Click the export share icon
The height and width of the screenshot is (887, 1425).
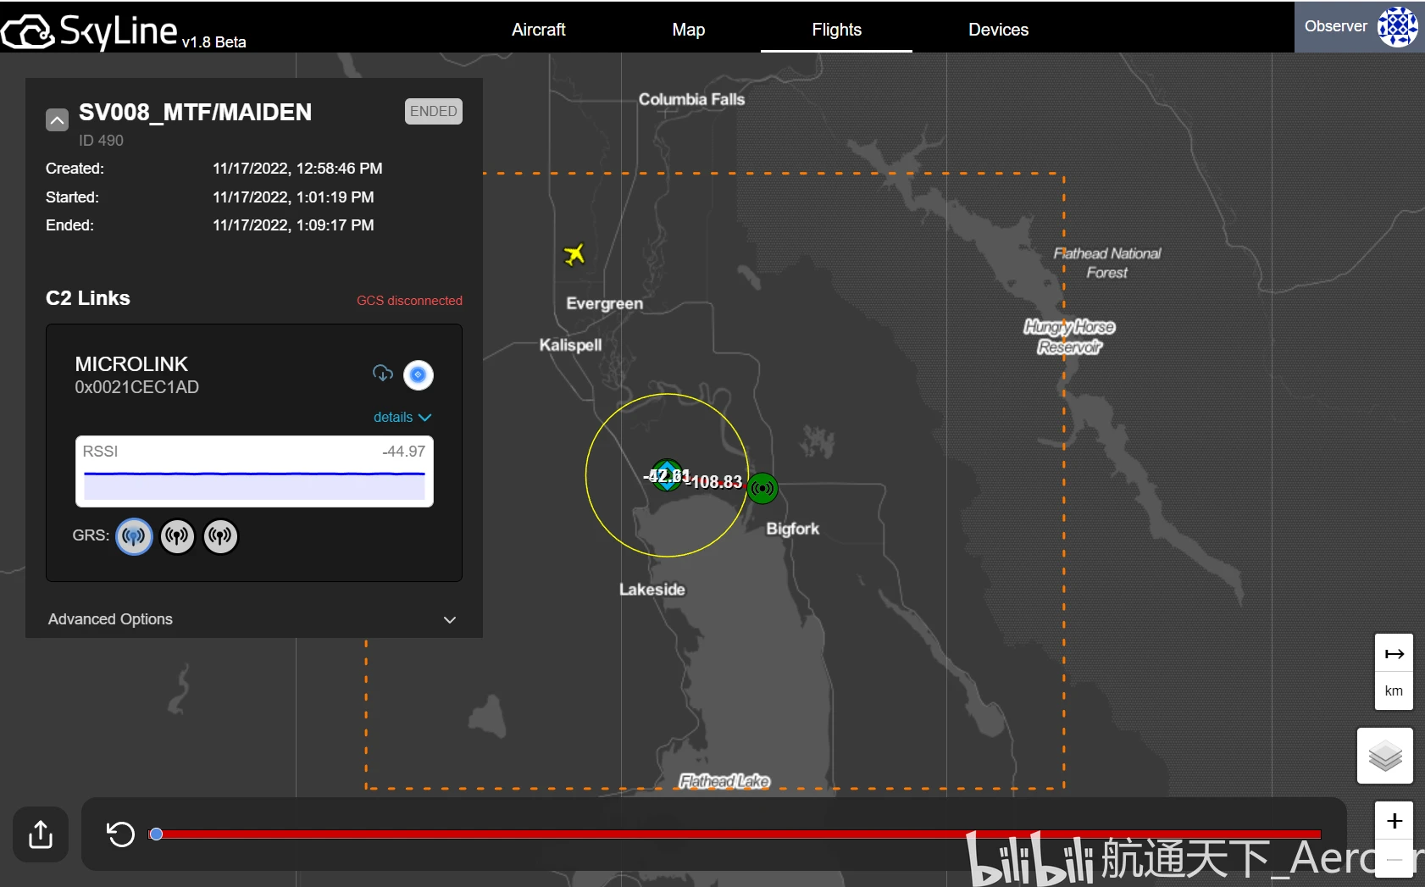coord(41,834)
